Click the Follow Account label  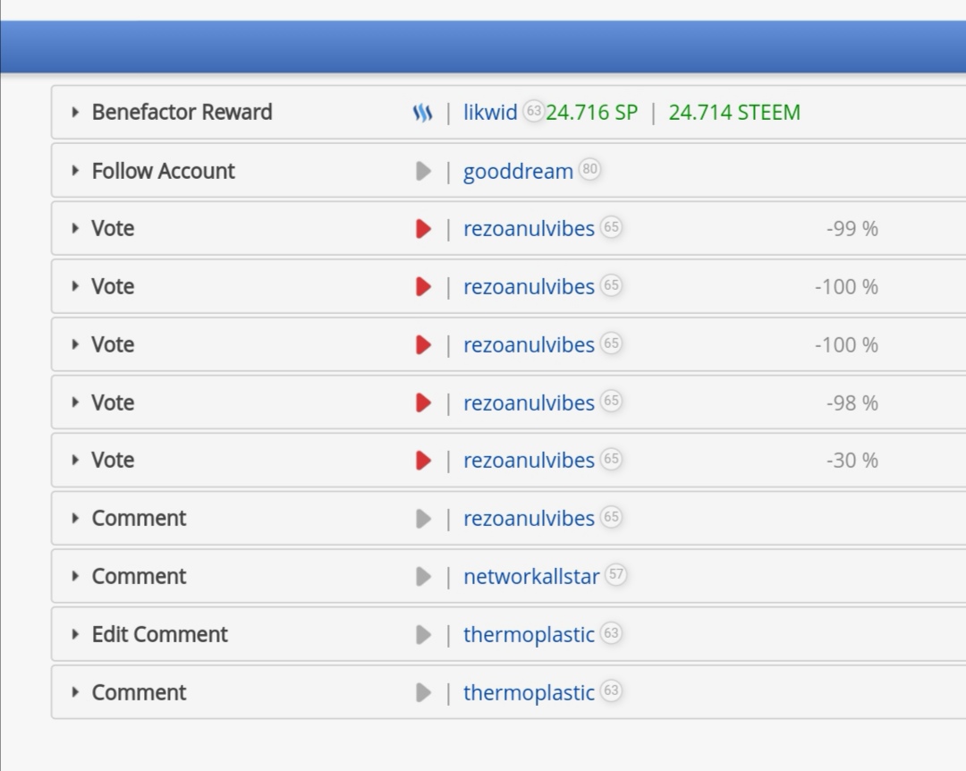coord(164,171)
